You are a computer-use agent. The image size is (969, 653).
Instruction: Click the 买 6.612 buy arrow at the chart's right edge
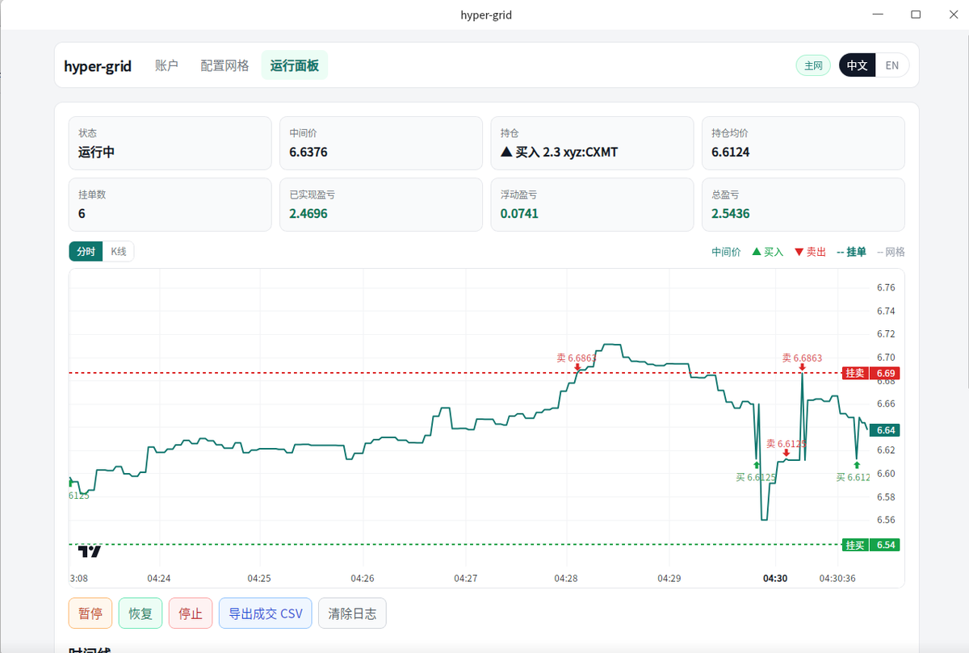[x=857, y=465]
